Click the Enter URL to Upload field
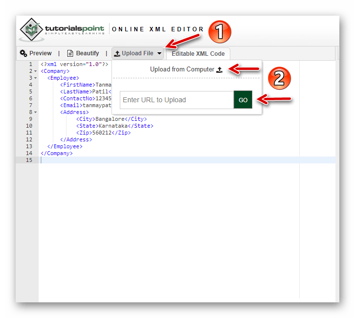The height and width of the screenshot is (318, 355). (x=177, y=100)
